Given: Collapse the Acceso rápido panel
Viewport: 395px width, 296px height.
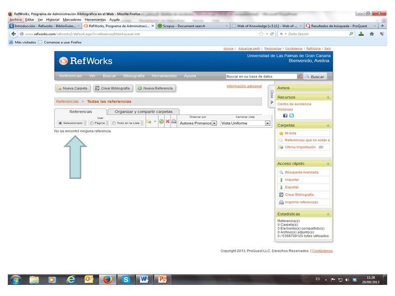Looking at the screenshot, I should (328, 164).
